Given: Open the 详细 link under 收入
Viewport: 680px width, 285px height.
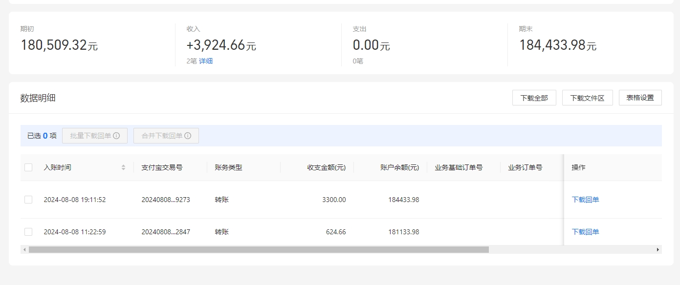Looking at the screenshot, I should pyautogui.click(x=206, y=61).
